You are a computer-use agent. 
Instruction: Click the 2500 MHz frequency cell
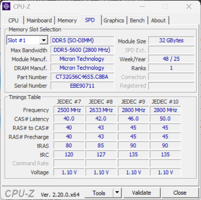[69, 110]
